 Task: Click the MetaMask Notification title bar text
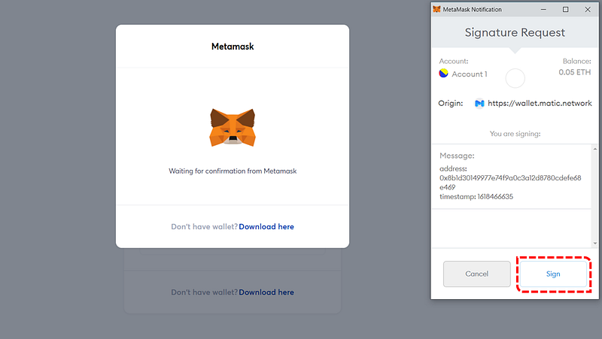[473, 9]
